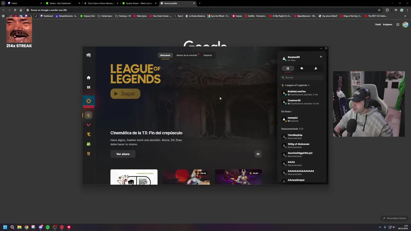Show the friends list icon tab

point(288,68)
